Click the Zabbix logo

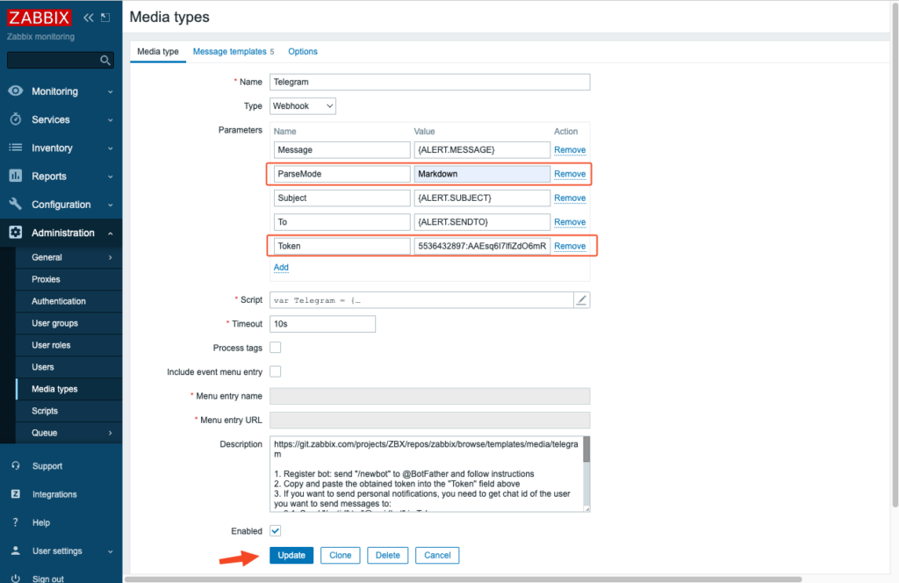[39, 18]
